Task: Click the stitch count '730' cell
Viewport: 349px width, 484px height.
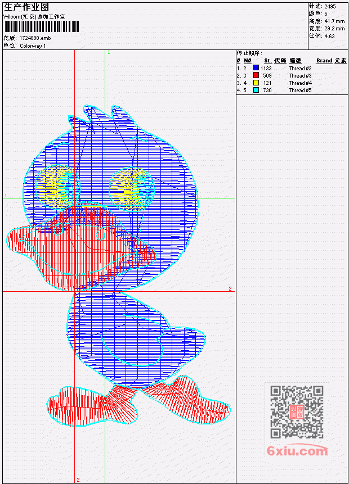Action: pos(267,91)
